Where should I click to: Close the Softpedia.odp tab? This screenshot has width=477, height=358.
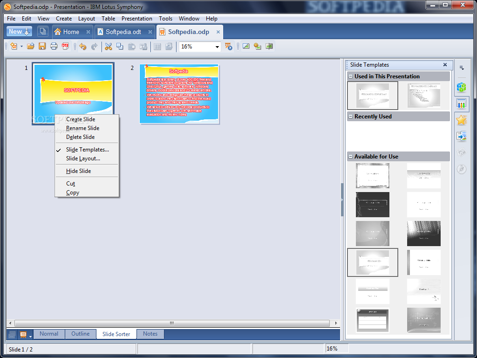click(x=218, y=32)
